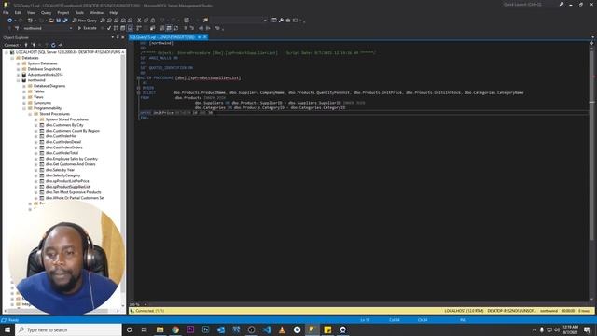Expand the System Databases folder
The height and width of the screenshot is (336, 597).
[19, 63]
